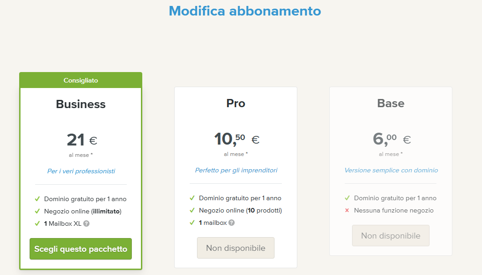Click Scegli questo pacchetto button
The width and height of the screenshot is (482, 275).
pyautogui.click(x=81, y=249)
